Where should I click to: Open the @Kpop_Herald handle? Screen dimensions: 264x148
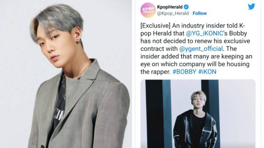click(173, 13)
